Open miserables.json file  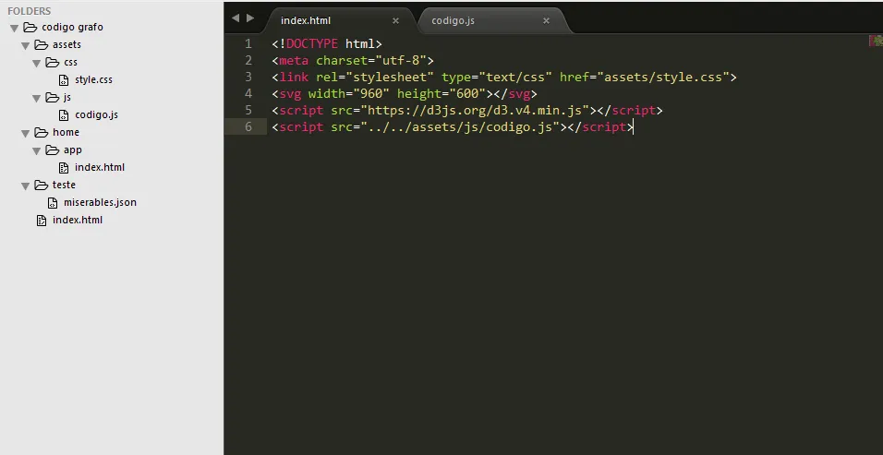coord(100,202)
